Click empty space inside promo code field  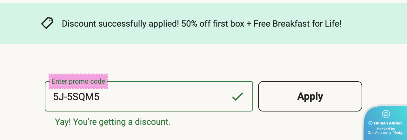[x=175, y=97]
